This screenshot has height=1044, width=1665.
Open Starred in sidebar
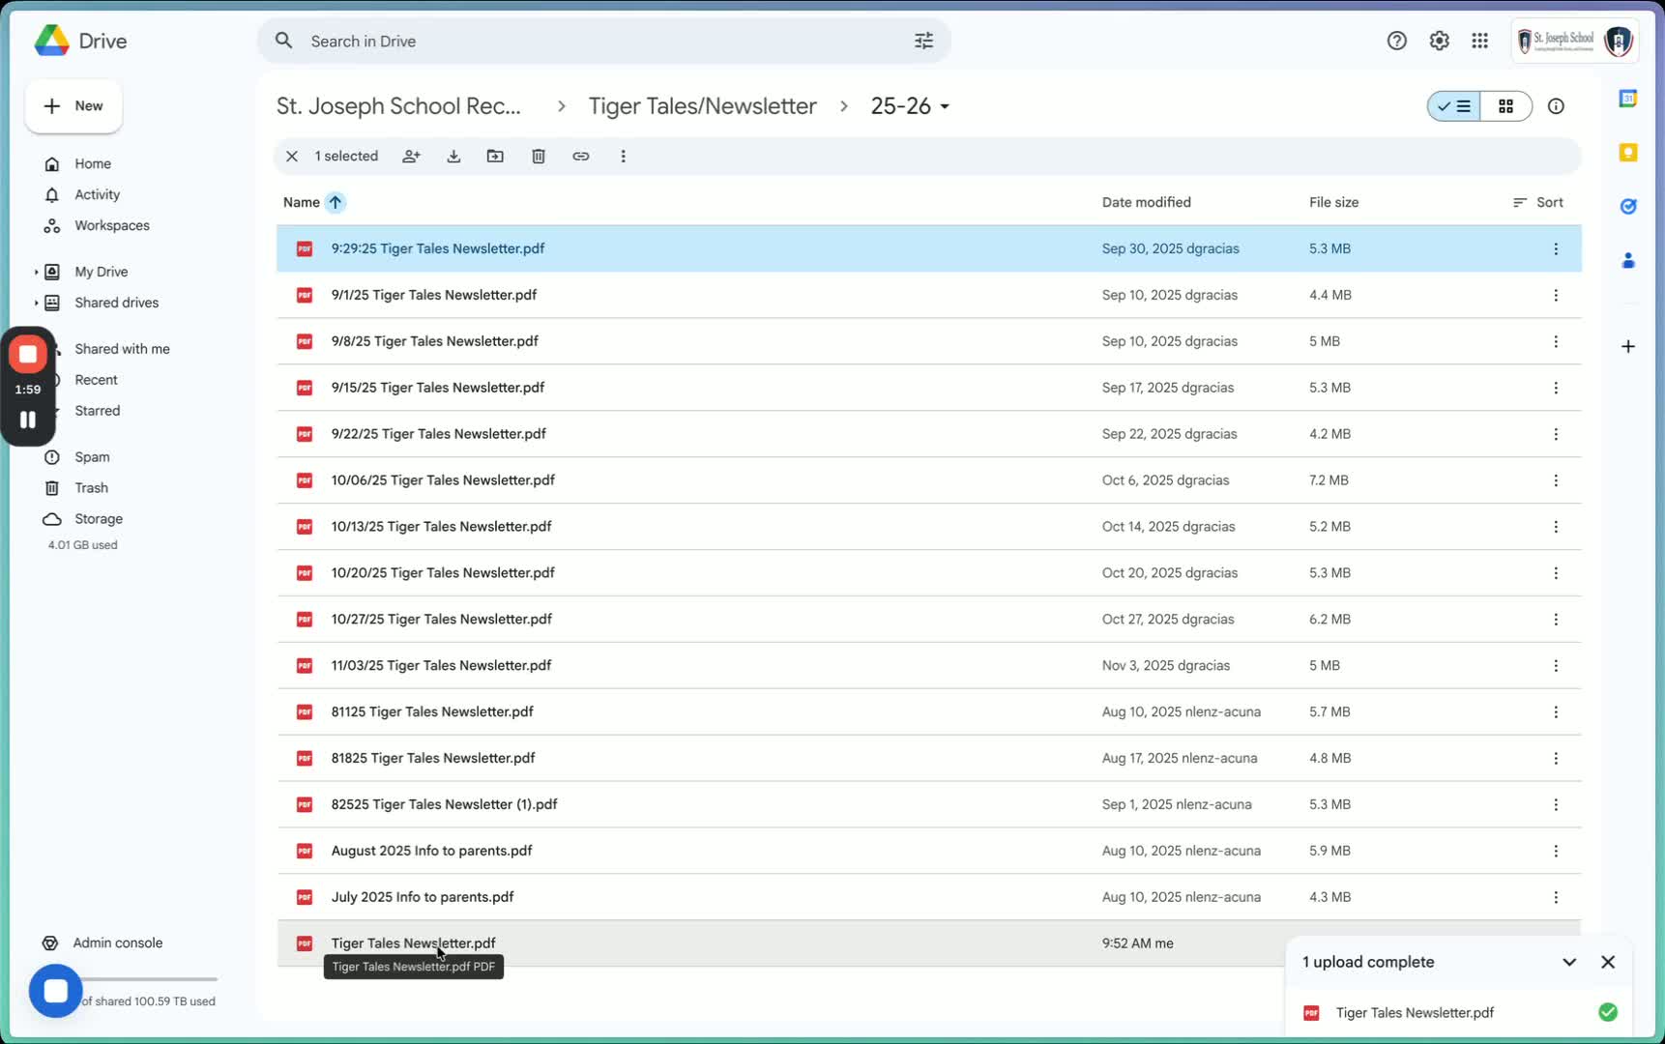97,411
